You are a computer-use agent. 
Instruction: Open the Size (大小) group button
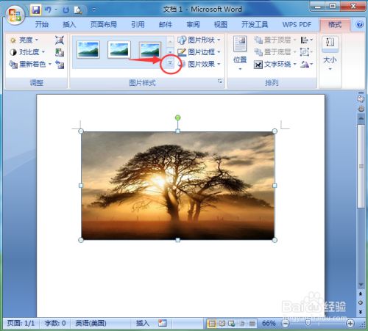pyautogui.click(x=330, y=54)
